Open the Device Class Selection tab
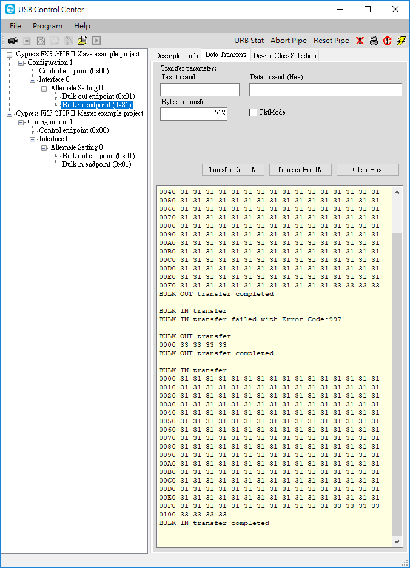Image resolution: width=410 pixels, height=568 pixels. (284, 55)
